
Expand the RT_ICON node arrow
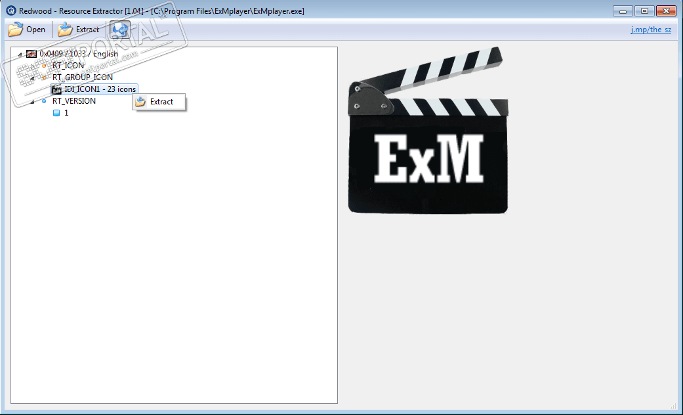tap(33, 66)
